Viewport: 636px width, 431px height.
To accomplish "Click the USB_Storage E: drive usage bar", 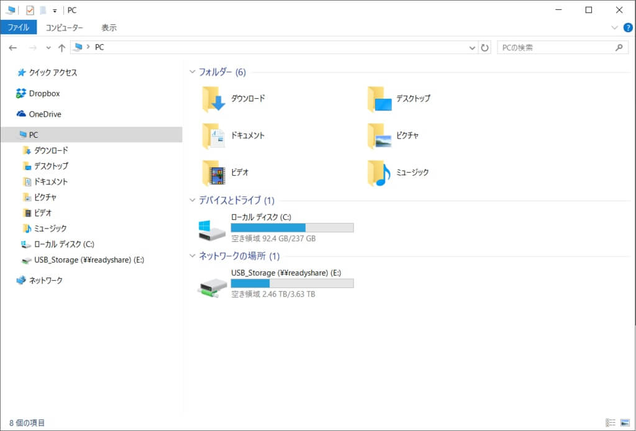I will pyautogui.click(x=292, y=283).
